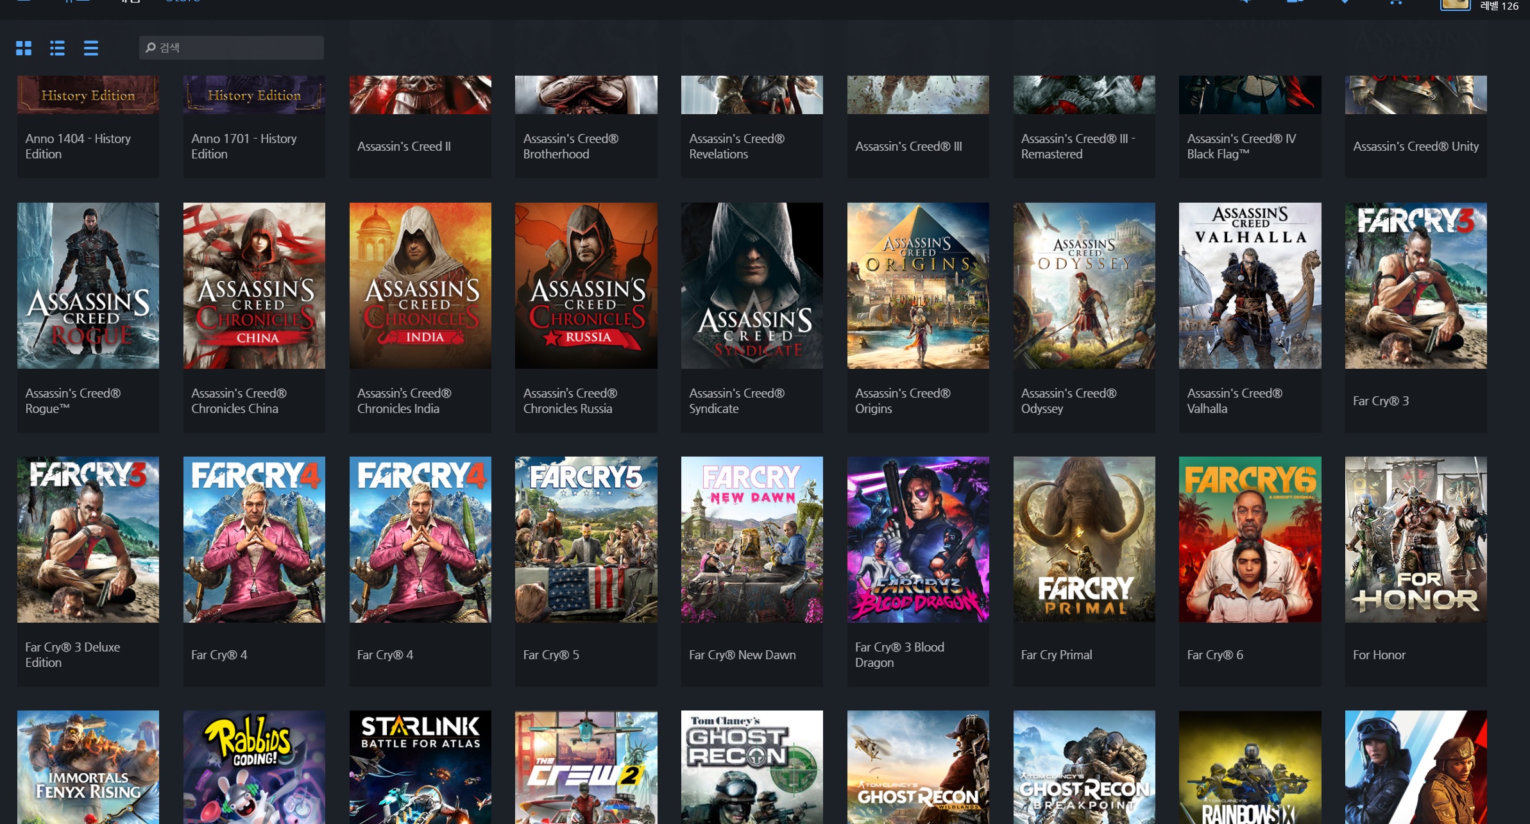Open Ghost Recon Wildlands cover
The image size is (1530, 824).
(x=918, y=767)
